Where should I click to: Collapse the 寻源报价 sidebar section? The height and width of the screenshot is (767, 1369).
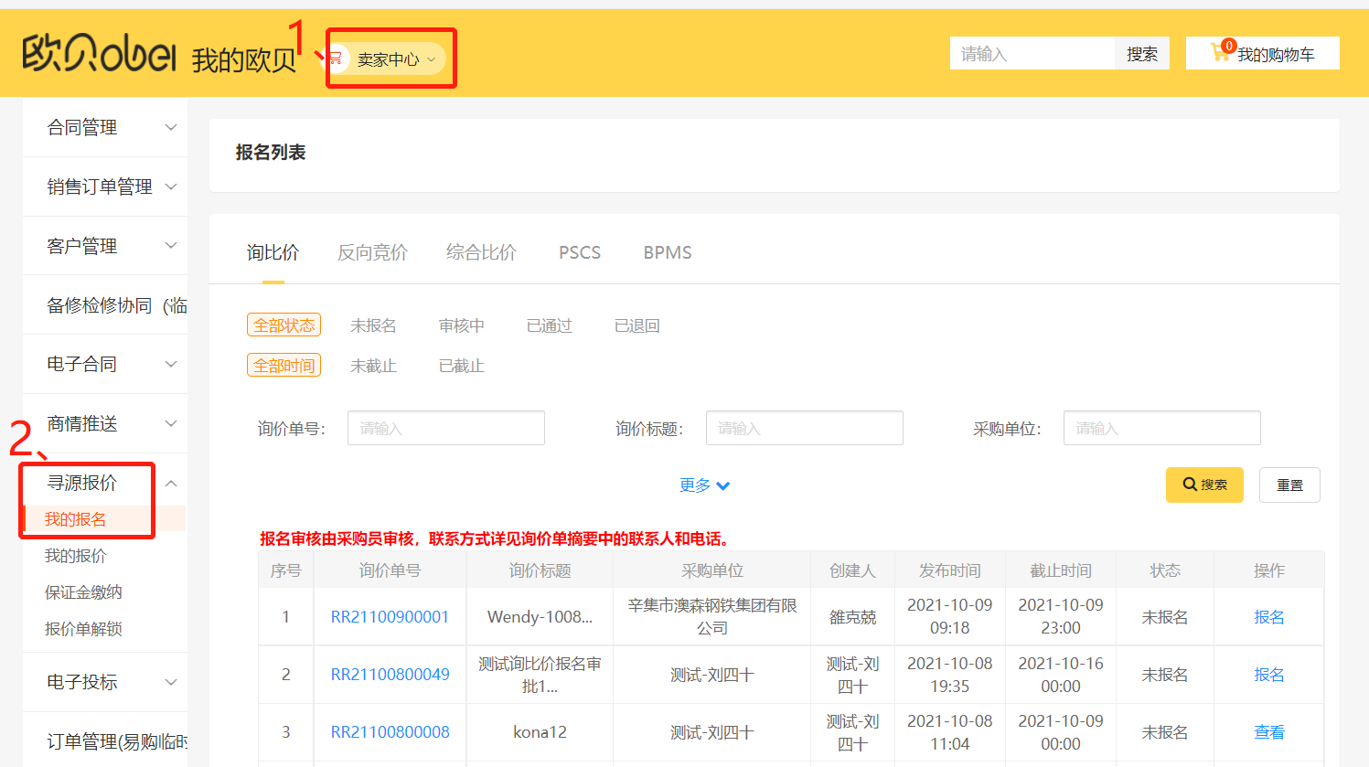[170, 483]
